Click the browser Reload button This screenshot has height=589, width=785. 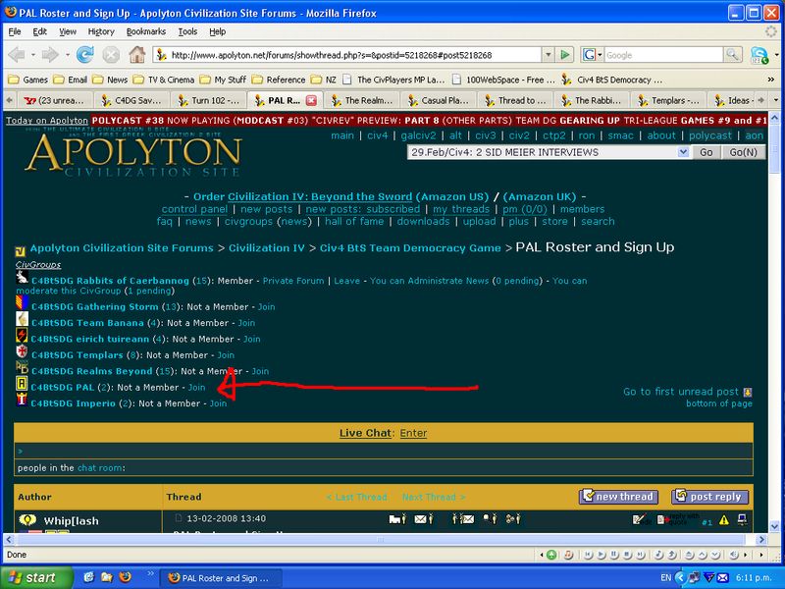(x=84, y=55)
